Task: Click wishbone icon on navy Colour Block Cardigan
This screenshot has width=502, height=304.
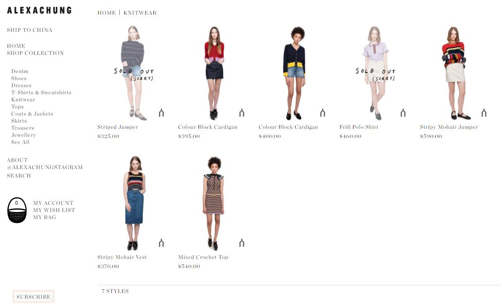Action: [323, 113]
